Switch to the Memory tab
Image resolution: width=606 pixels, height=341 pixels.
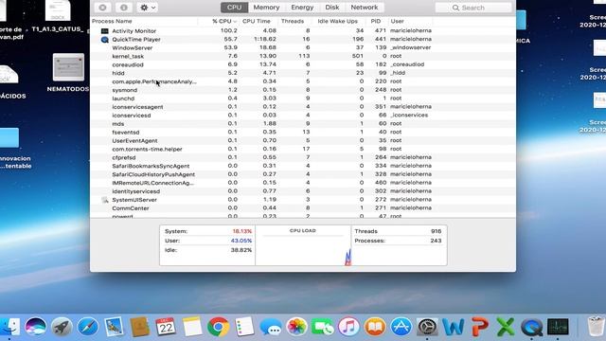pyautogui.click(x=266, y=8)
